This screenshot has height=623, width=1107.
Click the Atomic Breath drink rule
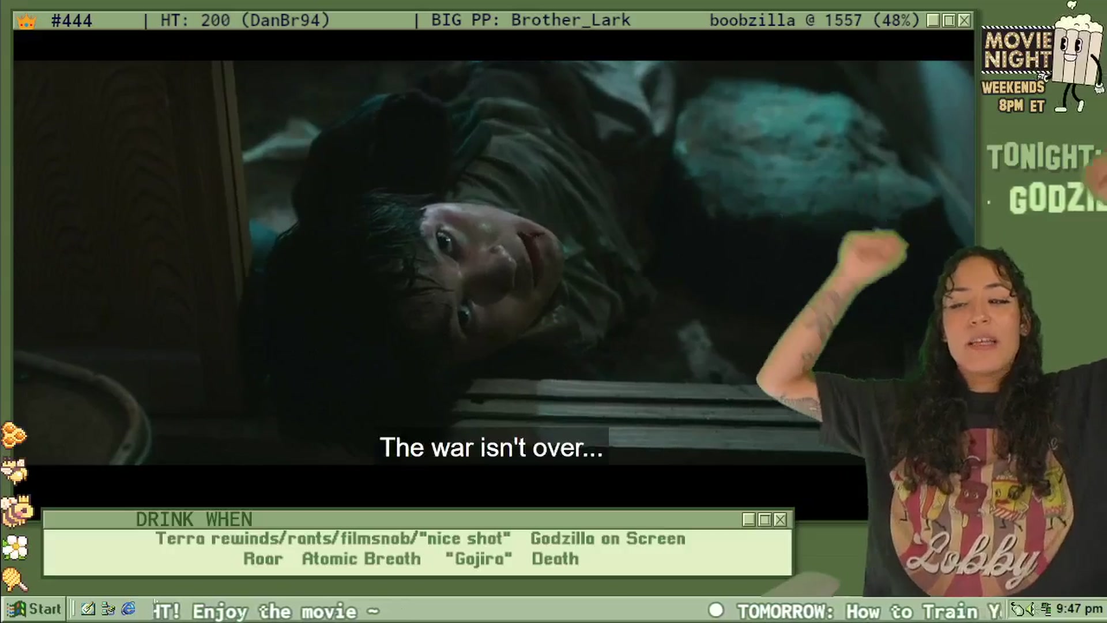(362, 559)
